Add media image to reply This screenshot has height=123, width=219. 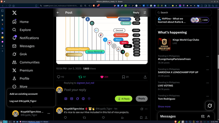pos(66,99)
